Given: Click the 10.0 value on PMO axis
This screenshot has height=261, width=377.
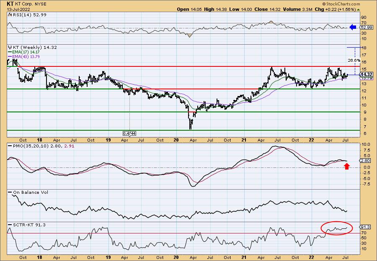Looking at the screenshot, I should [366, 144].
